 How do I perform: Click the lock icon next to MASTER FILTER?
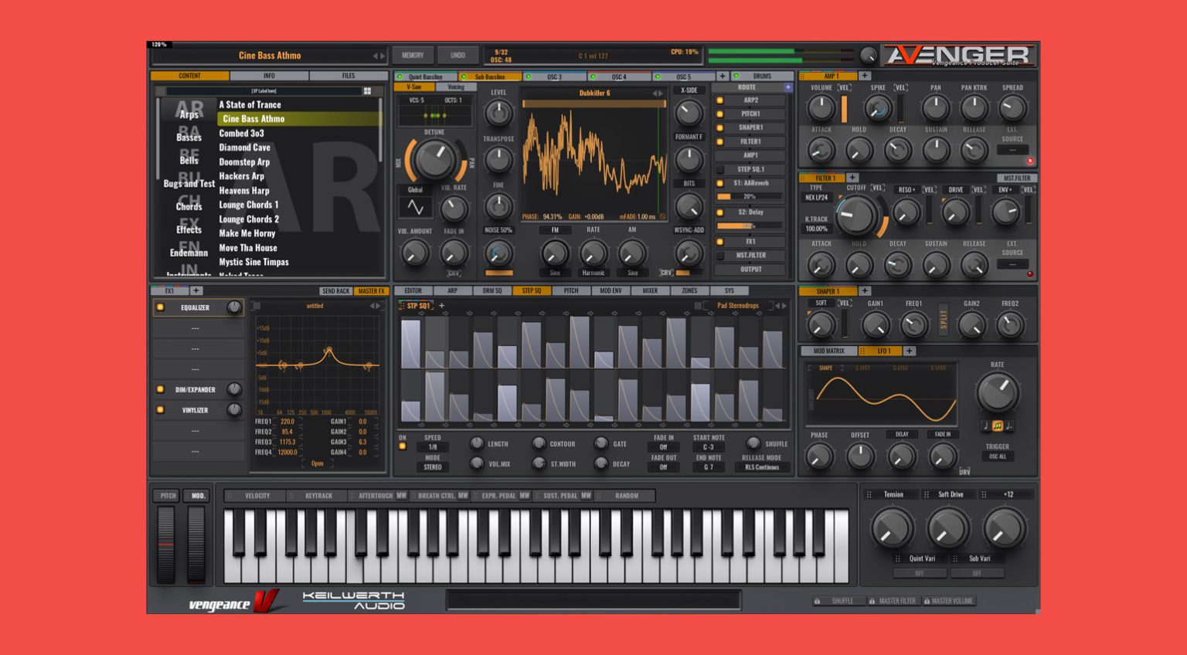click(x=872, y=601)
